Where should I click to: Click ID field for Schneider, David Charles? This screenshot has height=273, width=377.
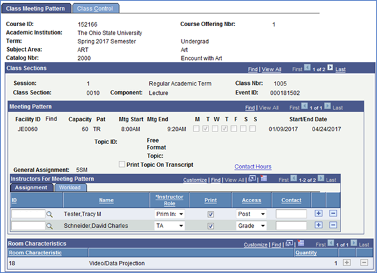[28, 226]
